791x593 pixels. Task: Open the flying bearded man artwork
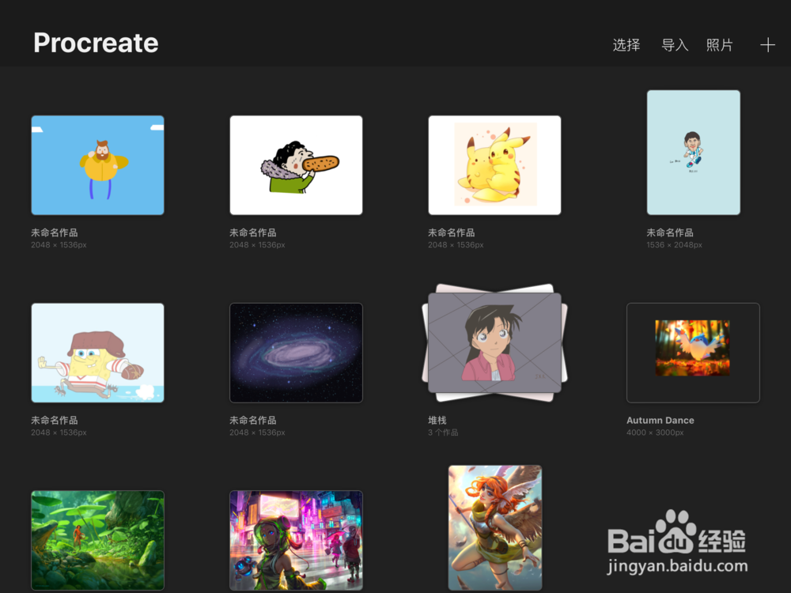click(x=98, y=165)
